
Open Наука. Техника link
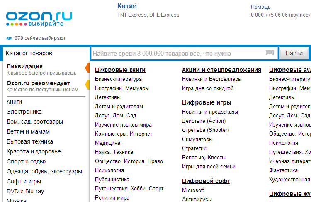tap(114, 152)
